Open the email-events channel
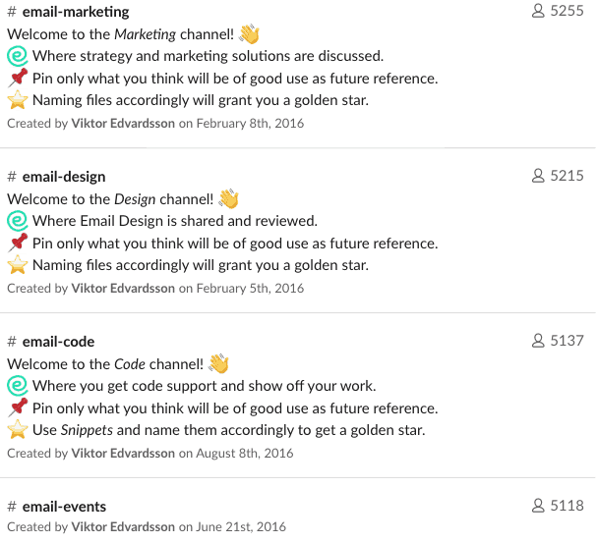This screenshot has width=597, height=543. point(64,507)
